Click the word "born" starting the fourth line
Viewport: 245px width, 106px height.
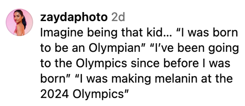pyautogui.click(x=52, y=79)
